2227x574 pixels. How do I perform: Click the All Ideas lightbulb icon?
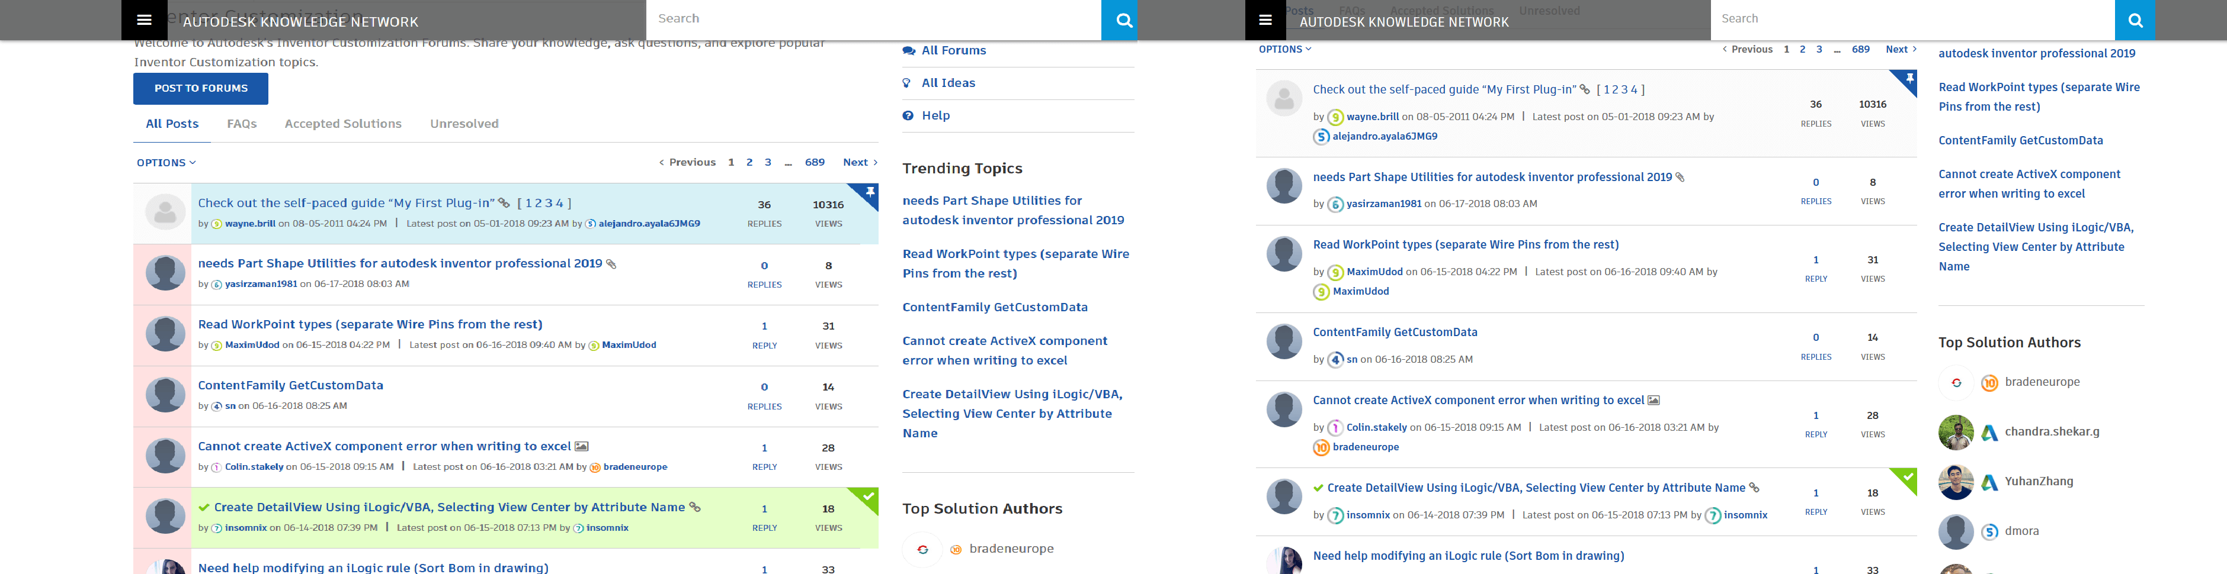907,83
